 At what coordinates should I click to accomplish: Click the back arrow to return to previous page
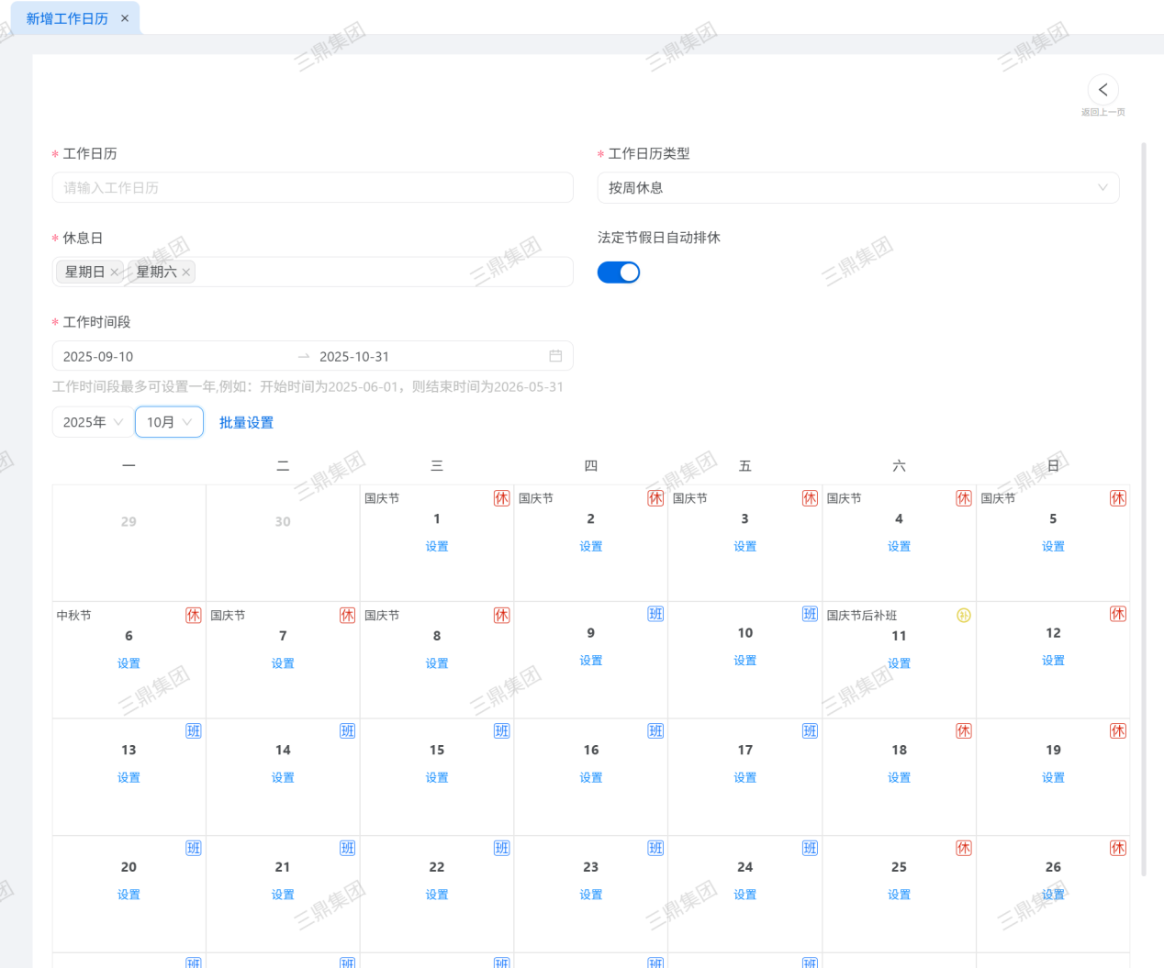pos(1102,90)
